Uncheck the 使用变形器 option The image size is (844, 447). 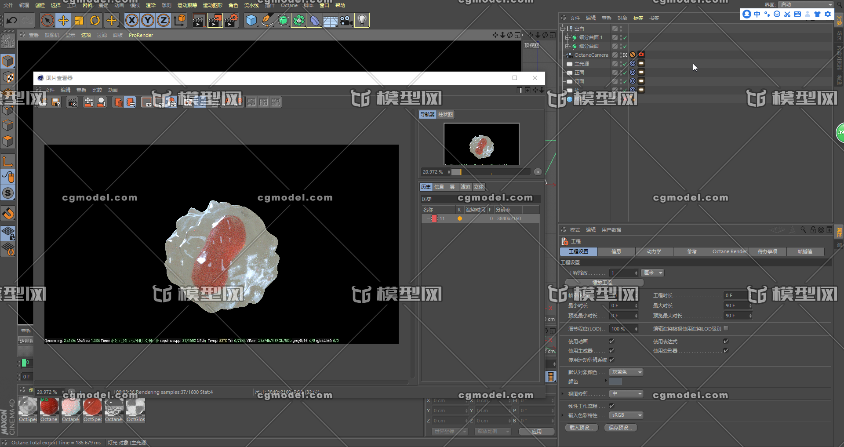(x=725, y=350)
